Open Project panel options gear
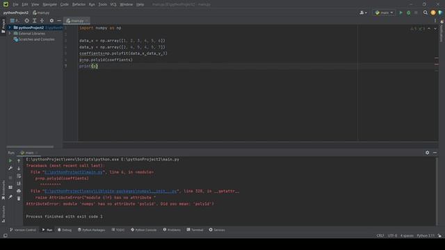The width and height of the screenshot is (445, 250). click(x=51, y=21)
